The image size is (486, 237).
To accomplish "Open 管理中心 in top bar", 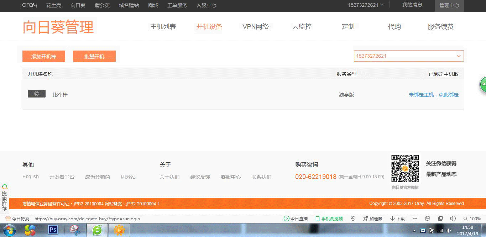I will (x=449, y=6).
